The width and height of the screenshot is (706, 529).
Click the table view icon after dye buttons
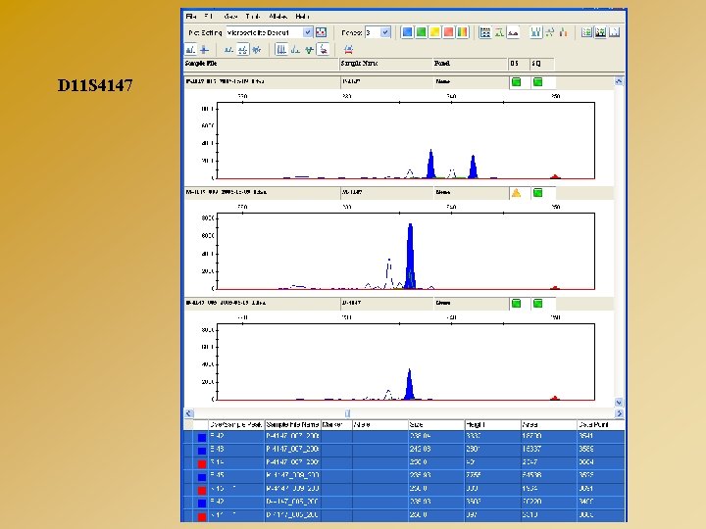[x=485, y=32]
